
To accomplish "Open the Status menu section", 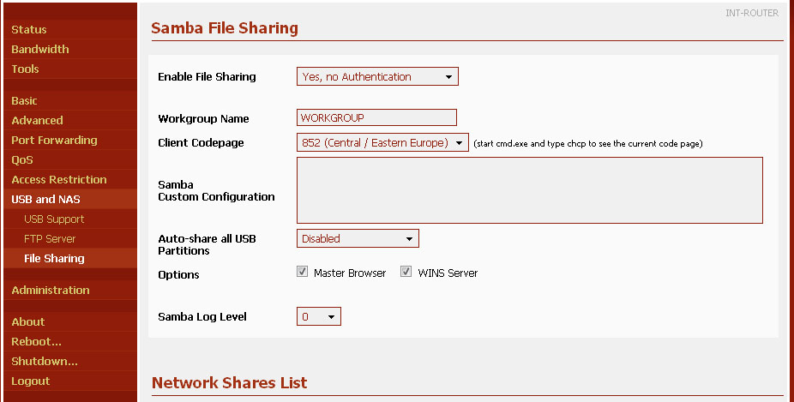I will click(70, 29).
